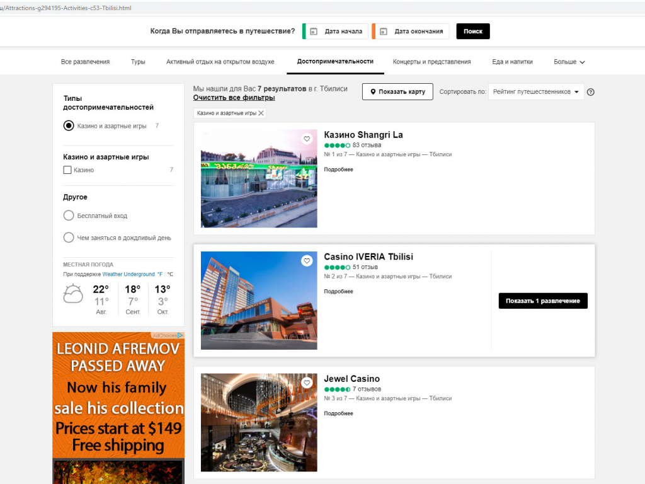Viewport: 645px width, 484px height.
Task: Save Casino IVERIA Tbilisi using the heart icon
Action: tap(307, 260)
